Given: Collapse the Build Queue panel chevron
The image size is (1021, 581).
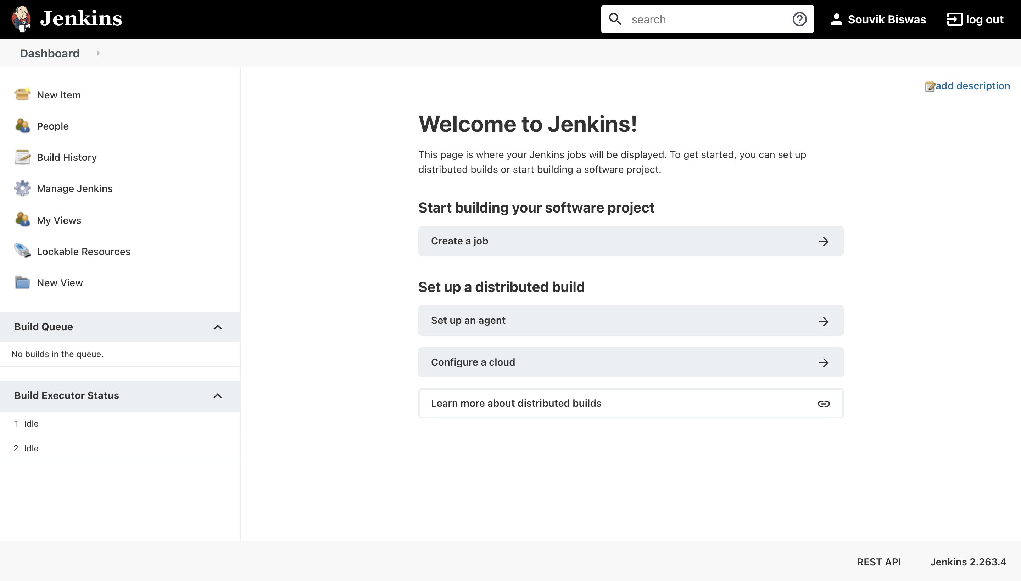Looking at the screenshot, I should pyautogui.click(x=218, y=327).
